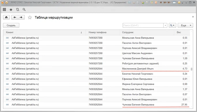
Task: Open the global search magnifier icon
Action: click(x=24, y=9)
